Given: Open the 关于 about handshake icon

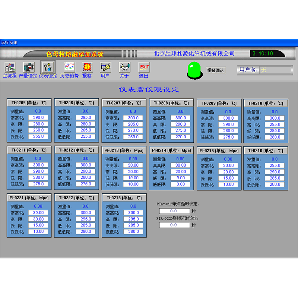Looking at the screenshot, I should [x=124, y=67].
